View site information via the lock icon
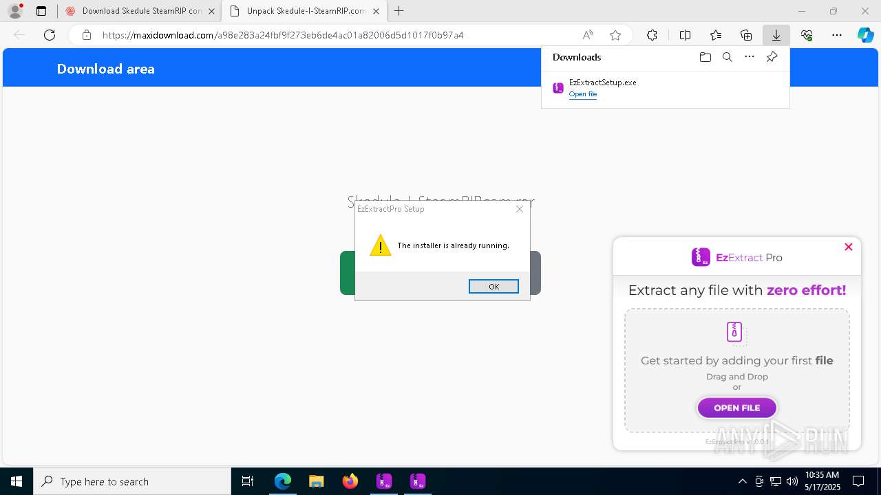The image size is (881, 495). point(87,35)
